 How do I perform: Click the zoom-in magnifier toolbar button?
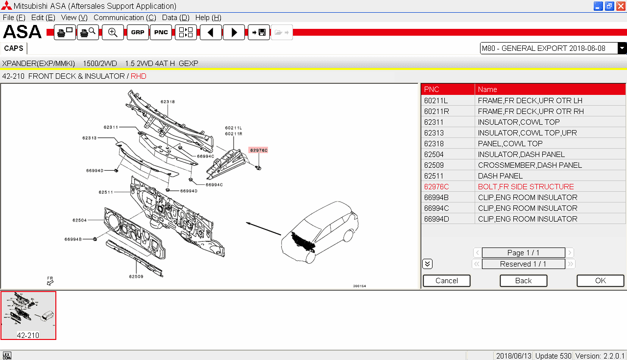coord(113,32)
